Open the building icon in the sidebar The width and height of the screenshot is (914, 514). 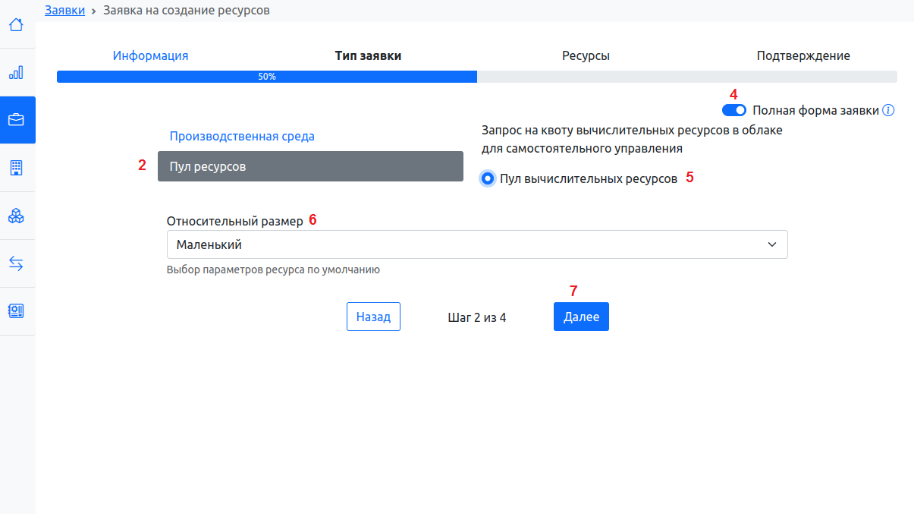[16, 168]
